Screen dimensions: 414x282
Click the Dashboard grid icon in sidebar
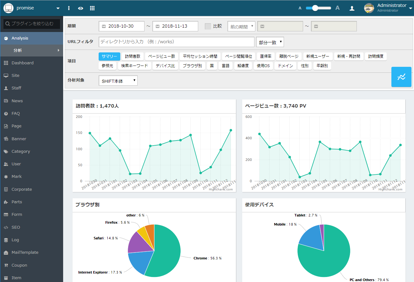(6, 63)
